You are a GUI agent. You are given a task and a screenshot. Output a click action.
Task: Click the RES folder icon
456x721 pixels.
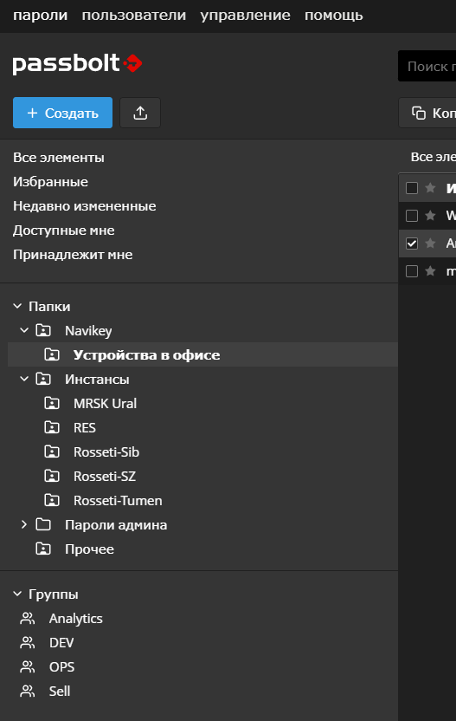coord(52,427)
